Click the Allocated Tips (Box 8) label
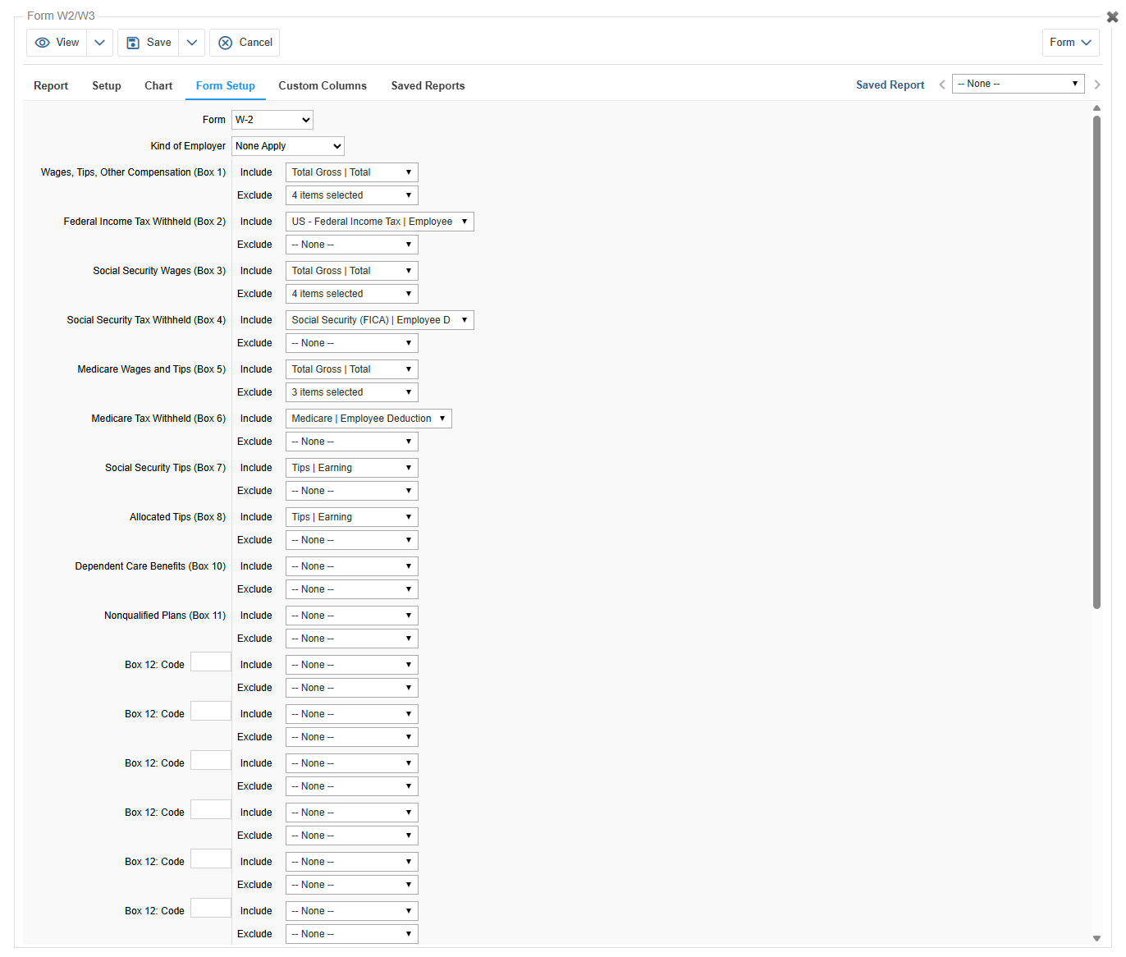The height and width of the screenshot is (957, 1126). 177,517
